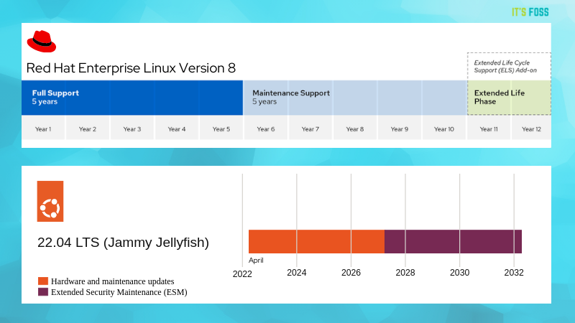
Task: Click the Year 11 cell
Action: 489,128
